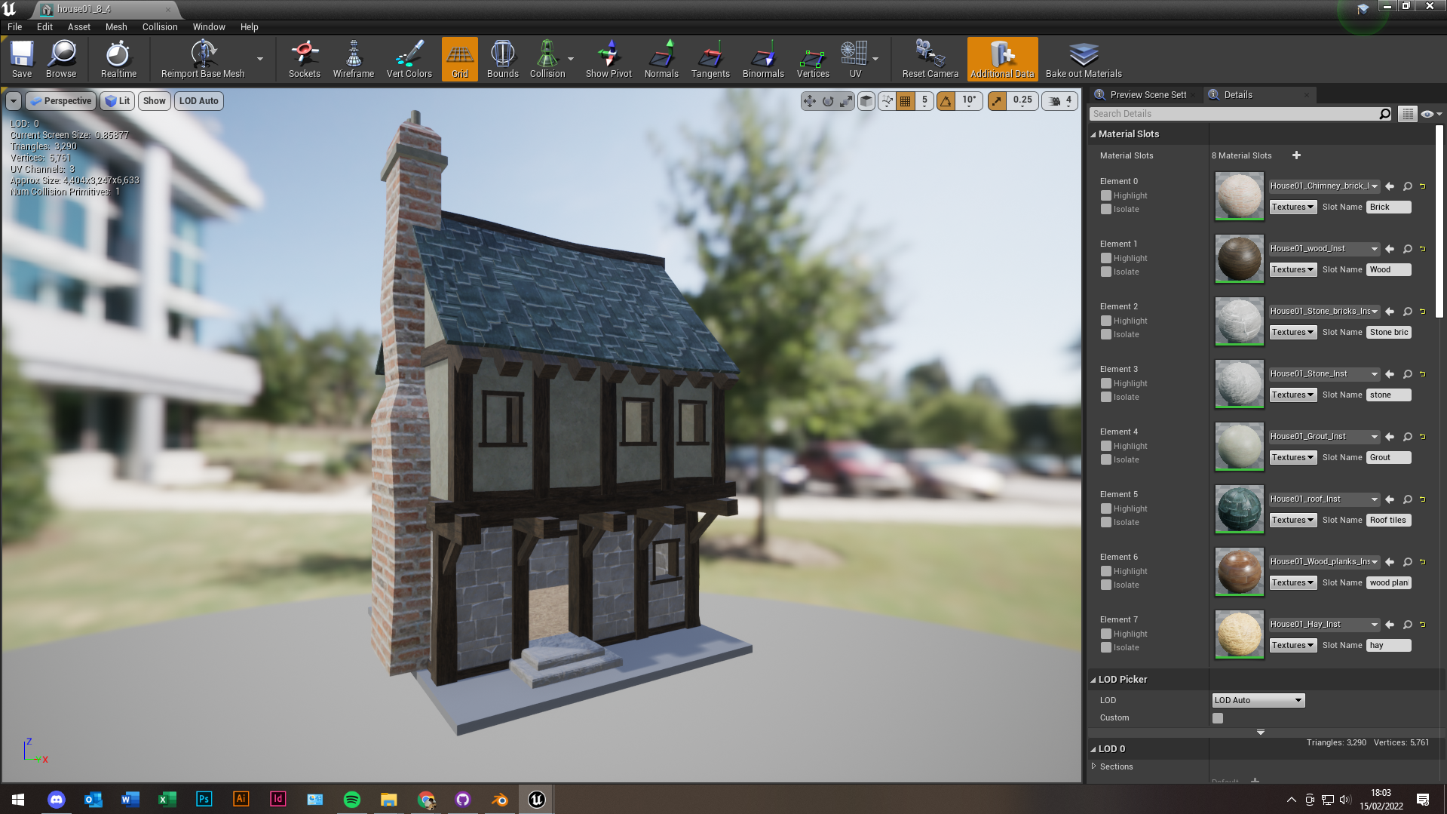Collapse the LOD Picker section

pos(1093,680)
